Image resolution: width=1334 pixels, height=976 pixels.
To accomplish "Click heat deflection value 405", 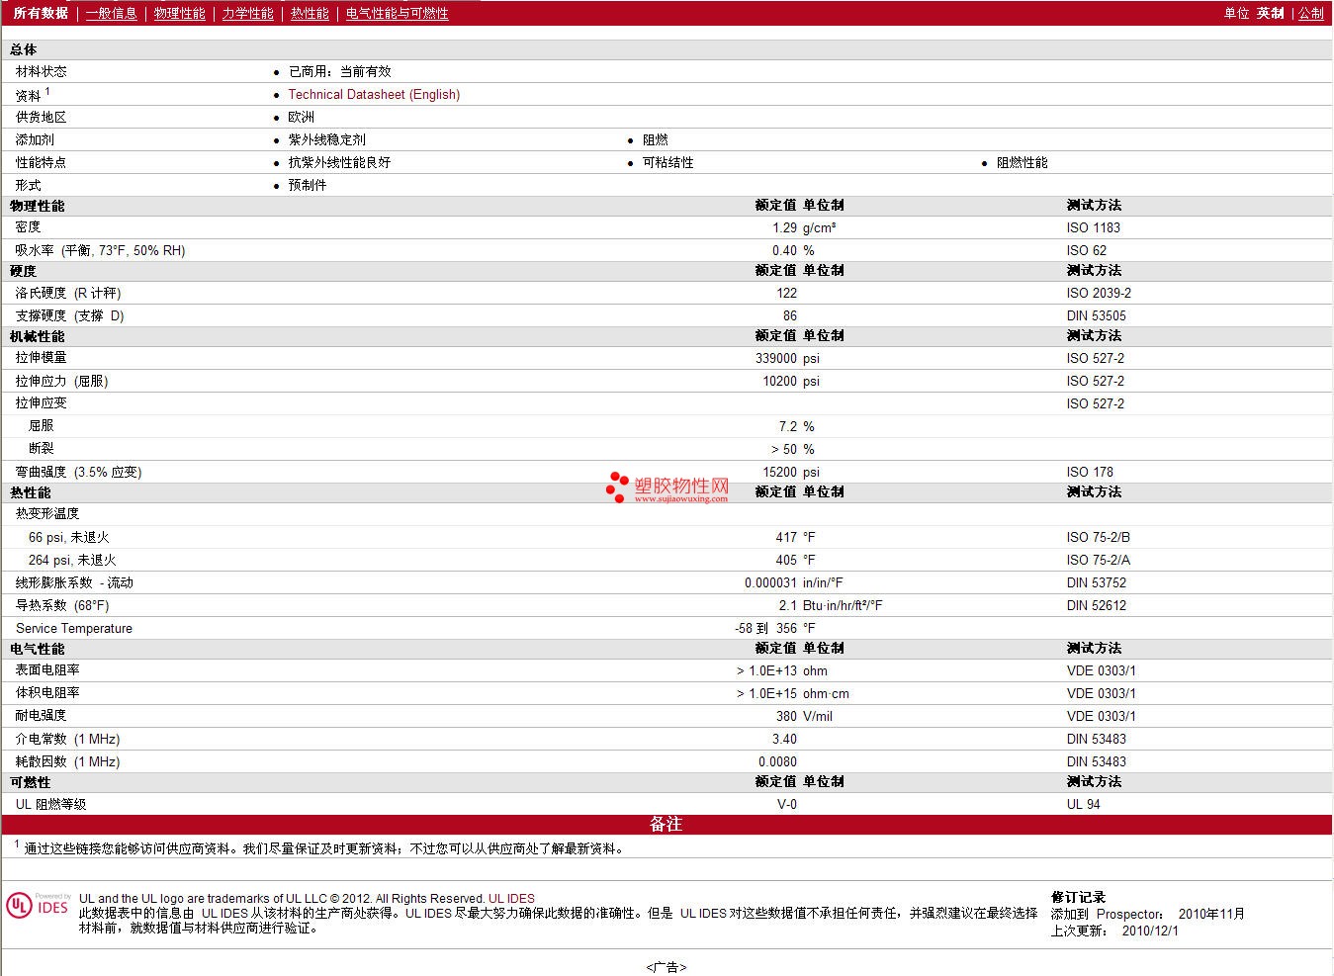I will 786,560.
